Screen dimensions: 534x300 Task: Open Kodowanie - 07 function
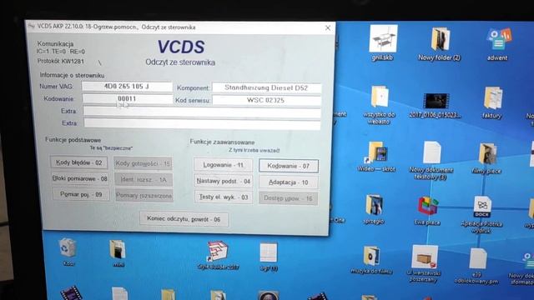(289, 166)
